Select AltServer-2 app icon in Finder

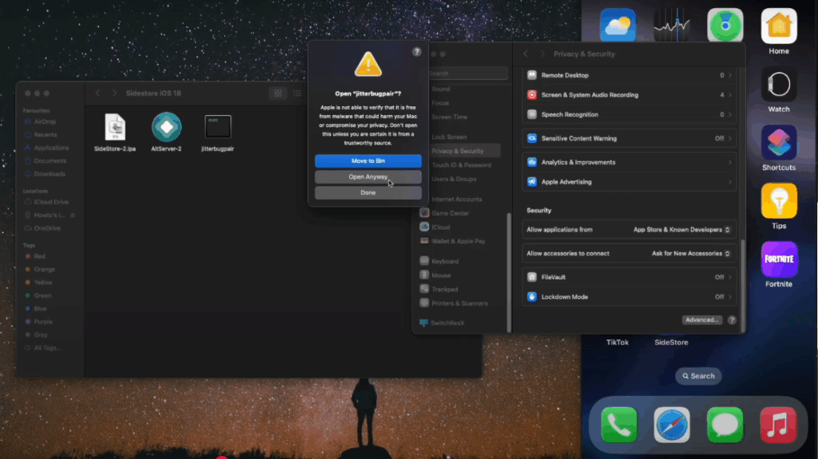point(166,133)
